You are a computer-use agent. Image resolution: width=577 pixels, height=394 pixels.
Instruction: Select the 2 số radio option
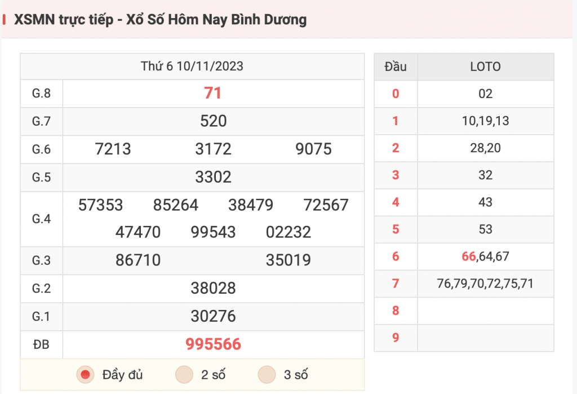(x=184, y=375)
